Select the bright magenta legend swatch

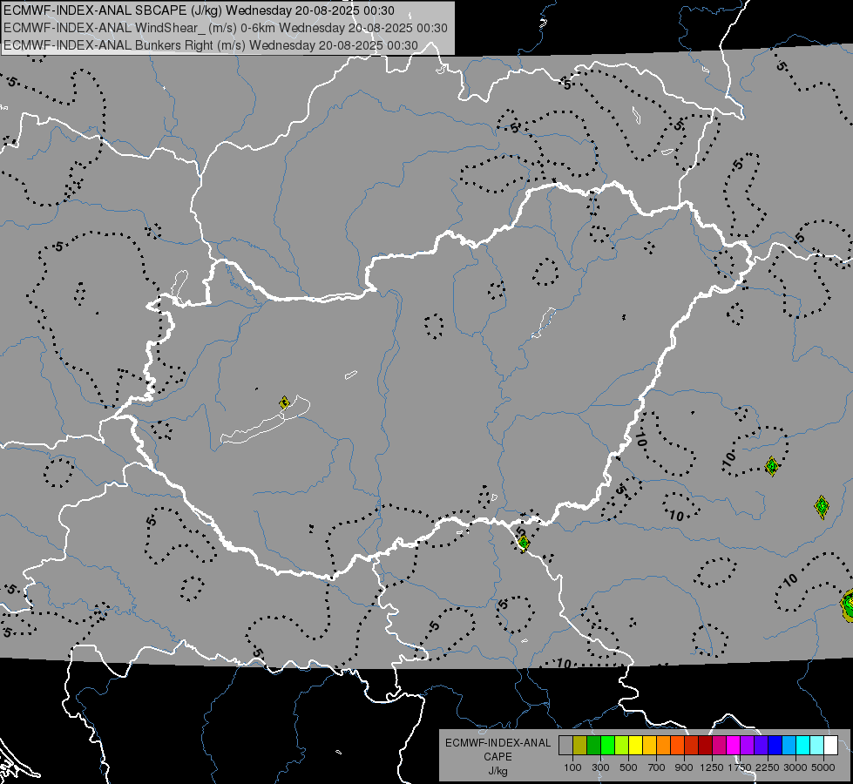734,745
